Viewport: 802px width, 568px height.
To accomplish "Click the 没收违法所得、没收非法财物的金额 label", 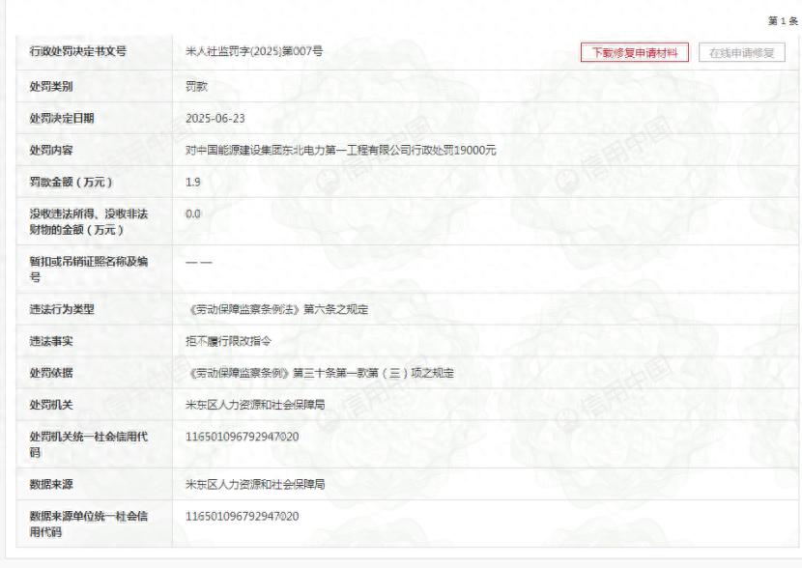I will click(89, 221).
